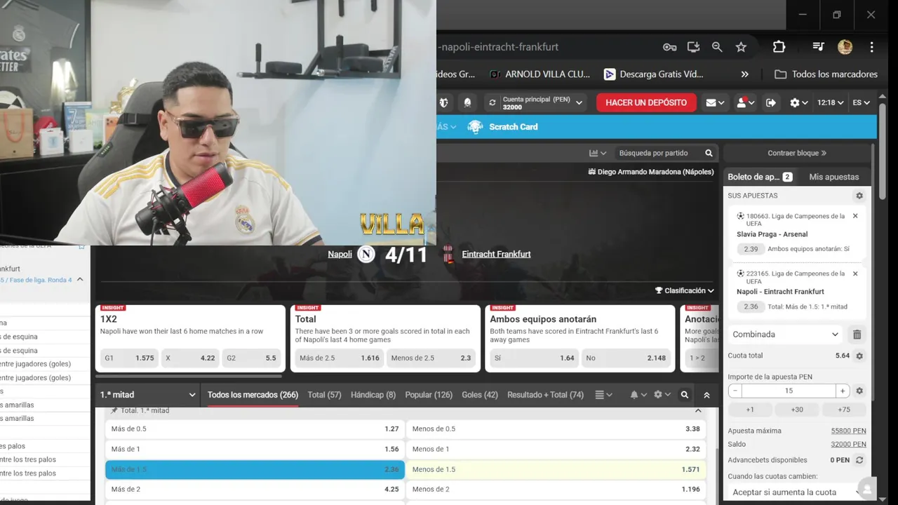The height and width of the screenshot is (505, 898).
Task: Open the site settings gear menu
Action: [798, 102]
